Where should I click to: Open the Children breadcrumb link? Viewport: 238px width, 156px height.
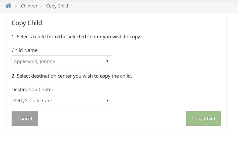[x=30, y=6]
